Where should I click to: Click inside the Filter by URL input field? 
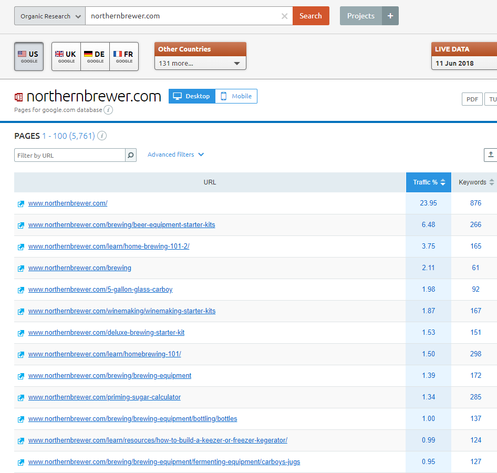(x=68, y=155)
